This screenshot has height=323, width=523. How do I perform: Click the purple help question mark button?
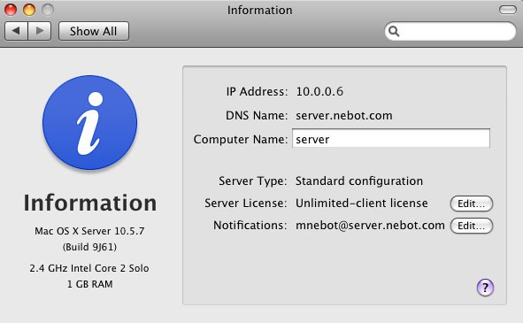pyautogui.click(x=485, y=288)
